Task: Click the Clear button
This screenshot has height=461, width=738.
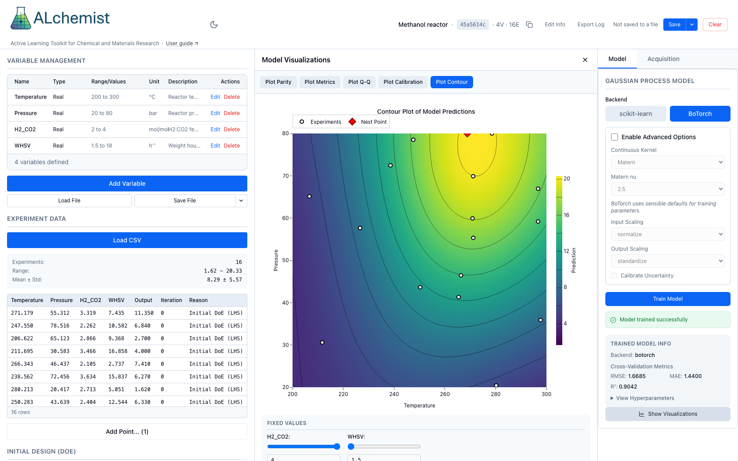Action: (715, 25)
